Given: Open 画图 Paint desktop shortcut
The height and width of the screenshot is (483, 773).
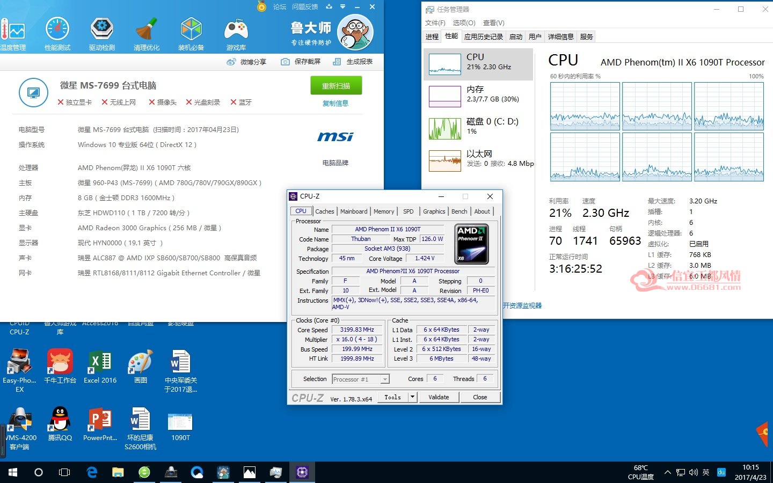Looking at the screenshot, I should [140, 367].
